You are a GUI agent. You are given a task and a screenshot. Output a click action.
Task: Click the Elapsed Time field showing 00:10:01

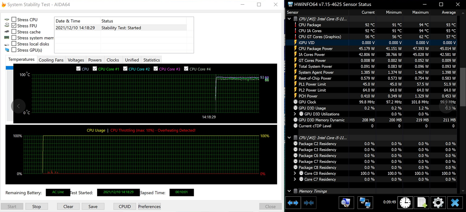(182, 192)
